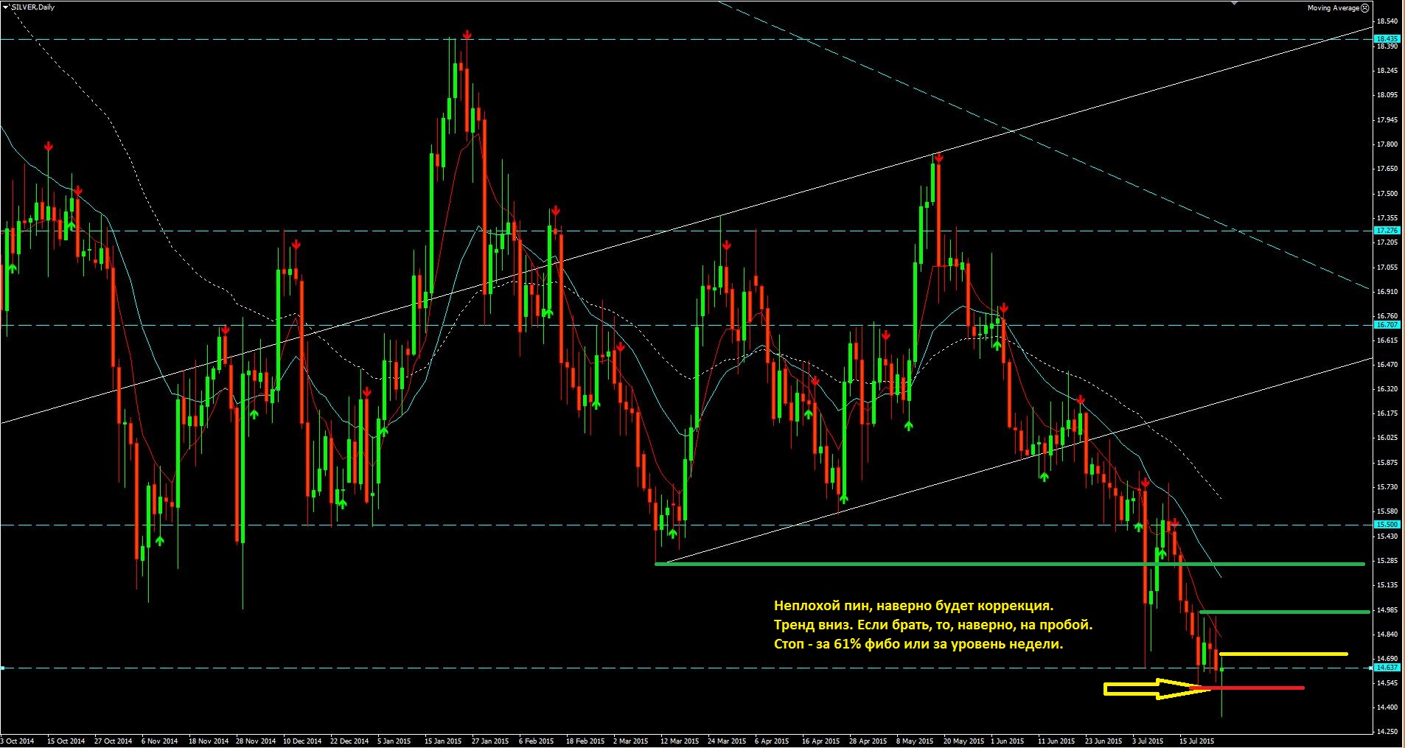This screenshot has height=748, width=1405.
Task: Click the '3 Oct 2014' date label
Action: [x=18, y=741]
